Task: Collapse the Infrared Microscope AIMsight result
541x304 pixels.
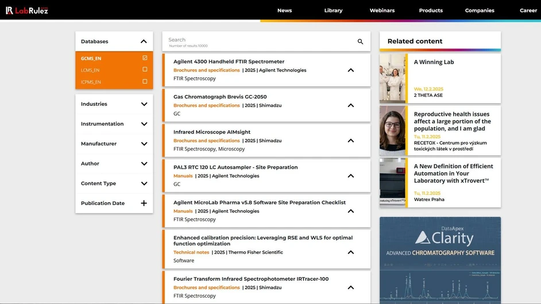Action: click(351, 141)
